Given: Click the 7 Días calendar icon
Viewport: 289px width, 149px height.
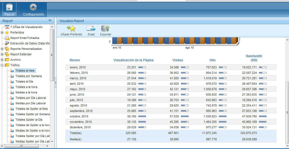Looking at the screenshot, I should click(x=7, y=27).
